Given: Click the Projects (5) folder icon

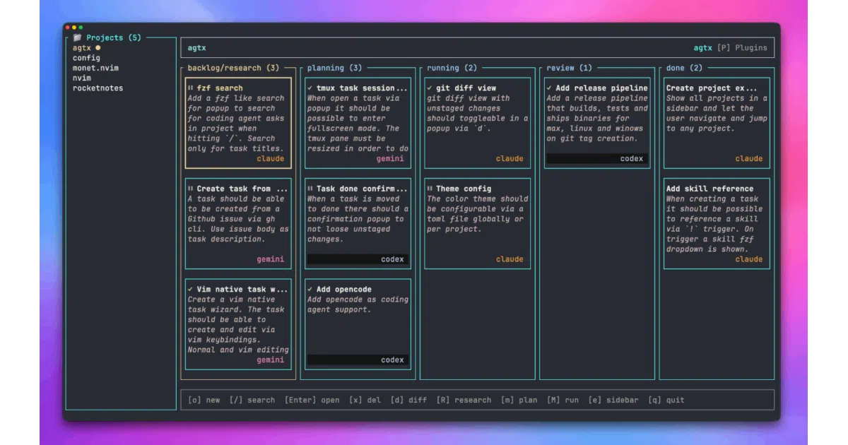Looking at the screenshot, I should pos(77,37).
